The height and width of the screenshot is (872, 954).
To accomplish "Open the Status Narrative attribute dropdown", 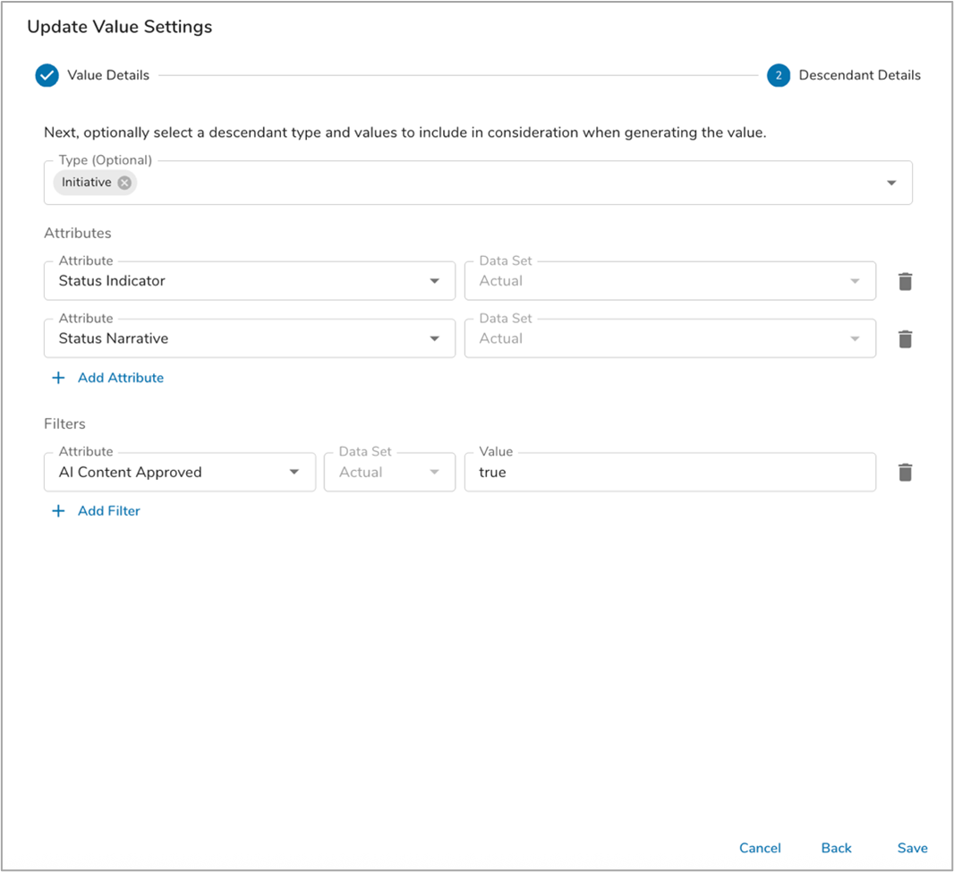I will pos(434,339).
